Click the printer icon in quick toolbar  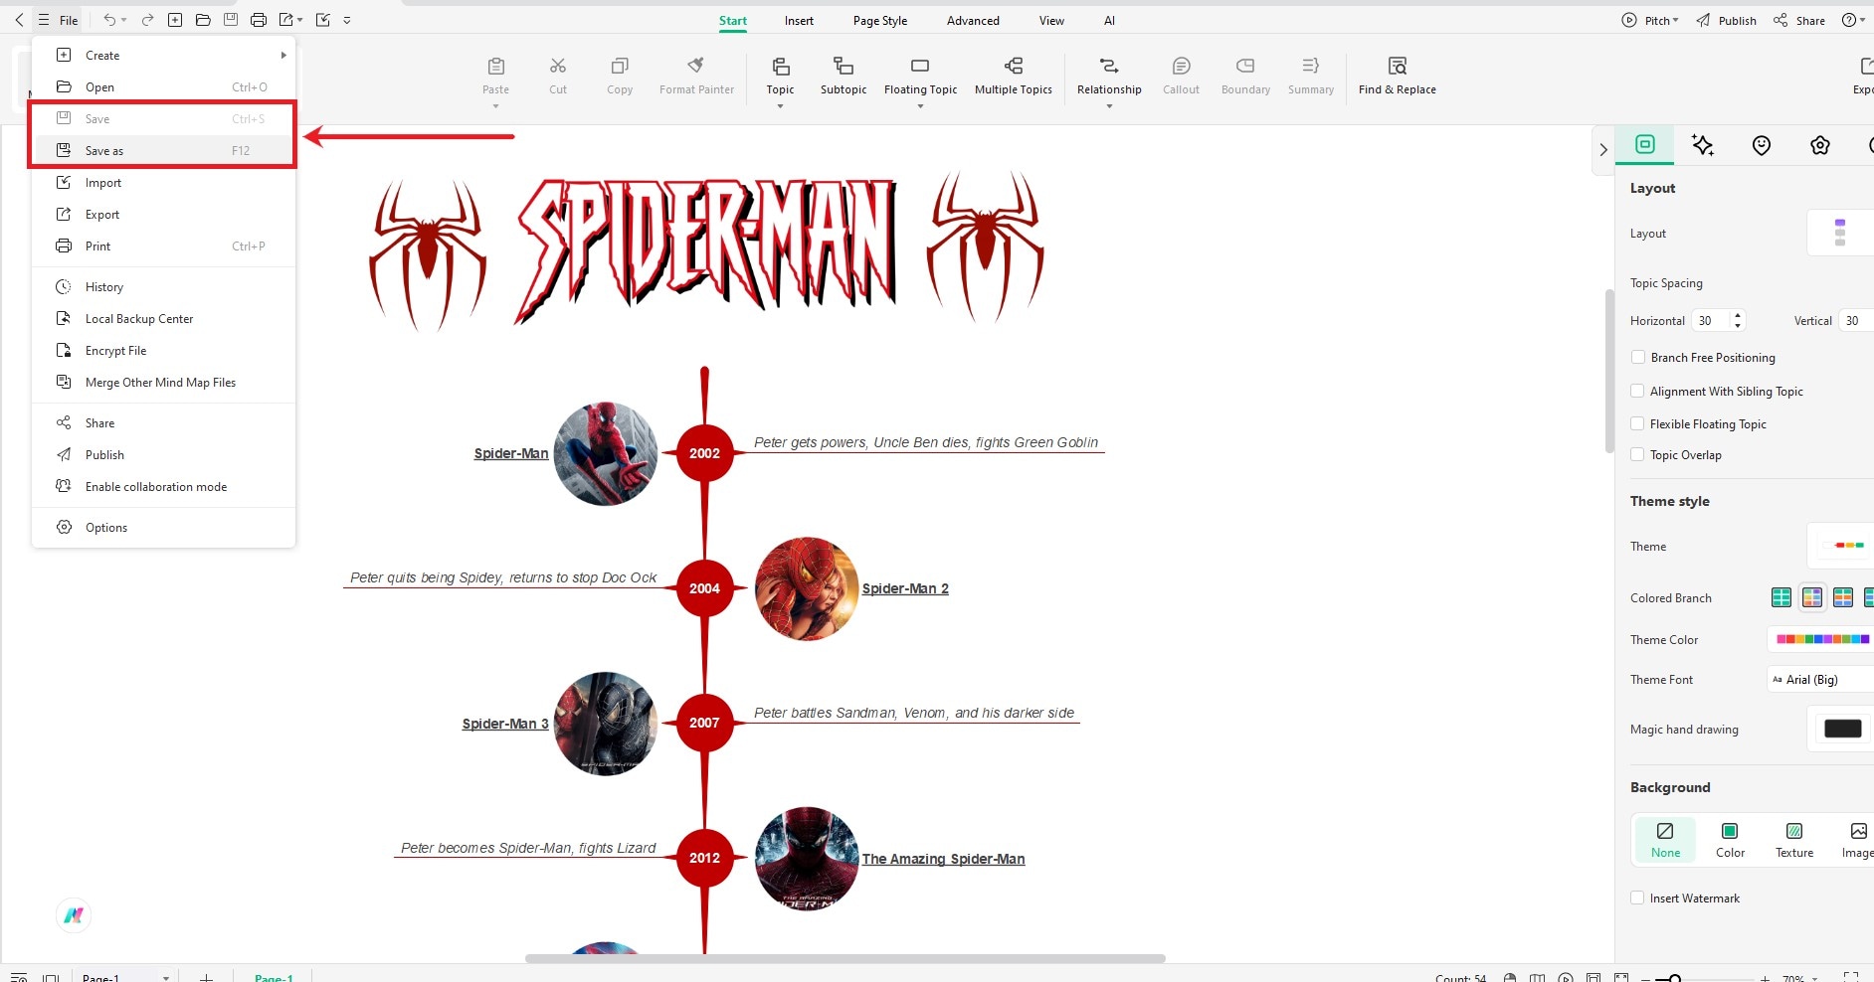point(259,20)
